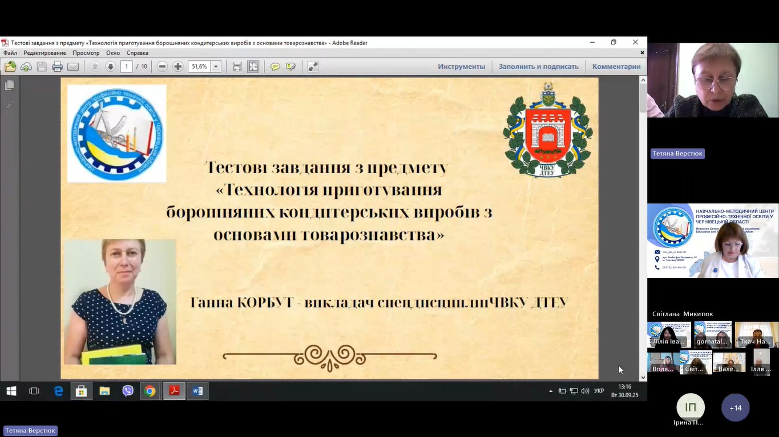Zoom out using the minus button
Screen dimensions: 779x437
click(x=162, y=67)
